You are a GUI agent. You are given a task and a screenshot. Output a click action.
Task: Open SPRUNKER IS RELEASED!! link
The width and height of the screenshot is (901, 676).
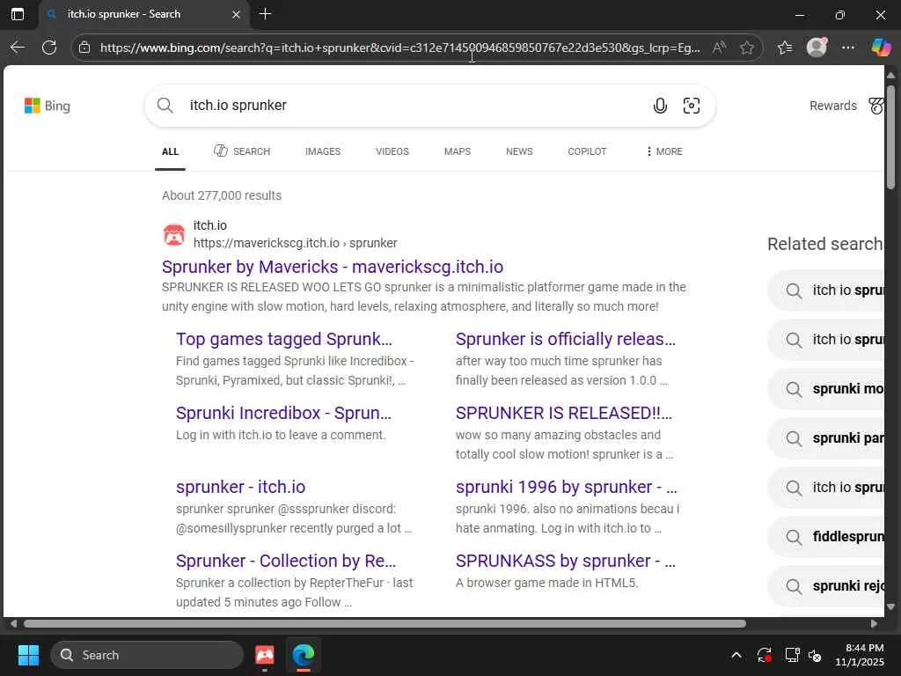564,414
